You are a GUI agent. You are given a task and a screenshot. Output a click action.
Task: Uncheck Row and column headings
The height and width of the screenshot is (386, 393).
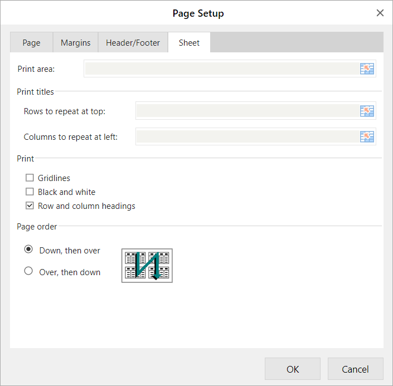[x=30, y=206]
